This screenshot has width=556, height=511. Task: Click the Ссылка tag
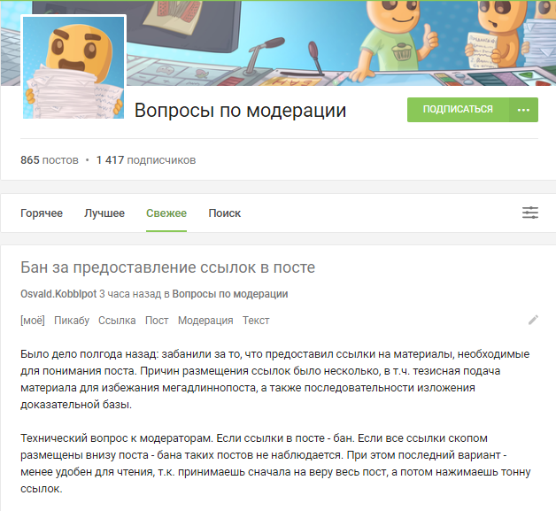tap(117, 321)
